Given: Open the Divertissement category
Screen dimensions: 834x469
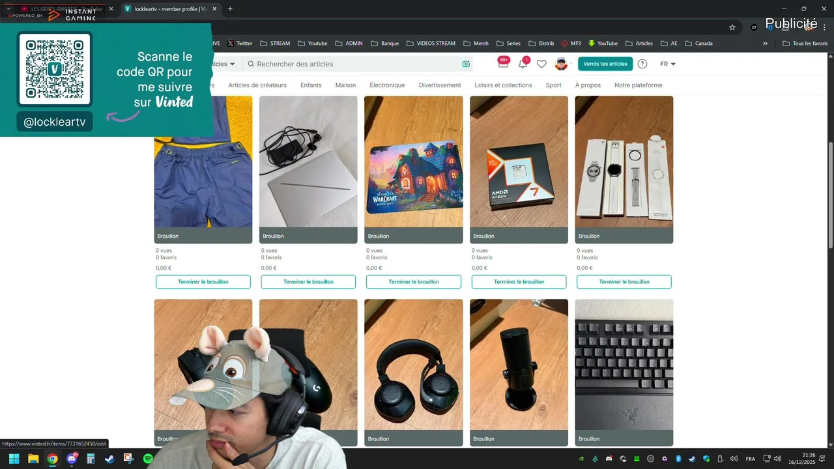Looking at the screenshot, I should pyautogui.click(x=440, y=85).
